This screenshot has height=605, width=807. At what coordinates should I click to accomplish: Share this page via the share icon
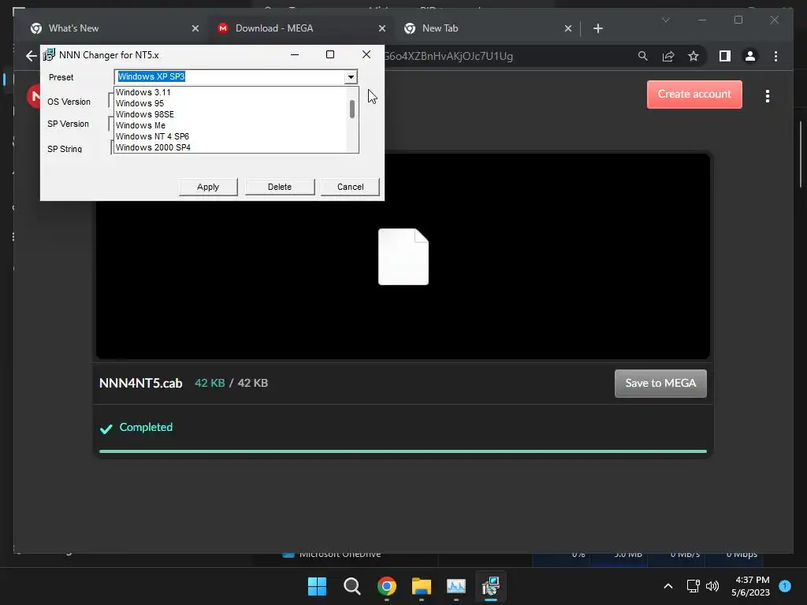click(x=668, y=56)
